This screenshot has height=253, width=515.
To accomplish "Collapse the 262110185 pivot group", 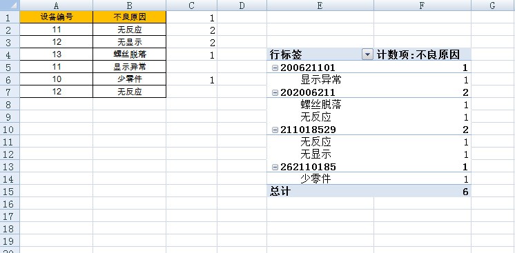I will point(275,168).
